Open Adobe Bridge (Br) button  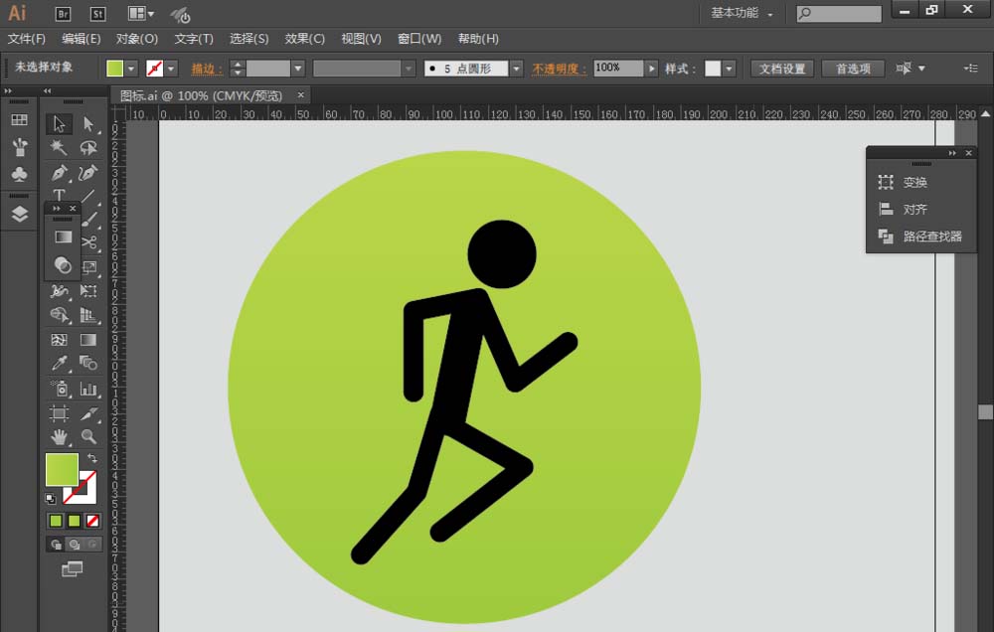coord(63,13)
